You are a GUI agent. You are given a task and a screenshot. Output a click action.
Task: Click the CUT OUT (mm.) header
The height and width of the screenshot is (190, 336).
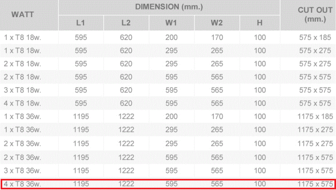[315, 15]
